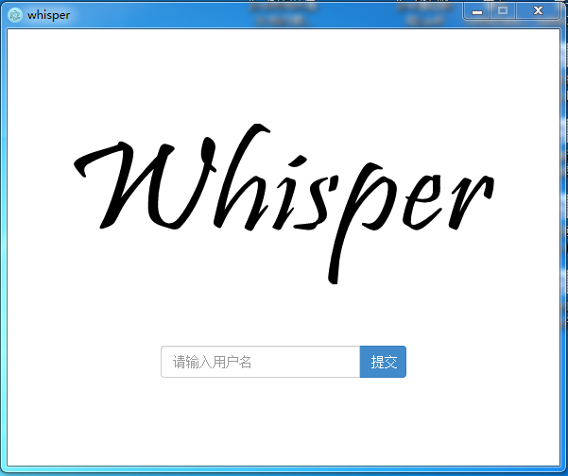
Task: Click blank white area right of 提交 button
Action: (482, 362)
